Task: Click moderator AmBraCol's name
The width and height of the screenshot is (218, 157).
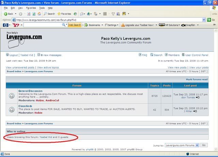Action: (52, 100)
